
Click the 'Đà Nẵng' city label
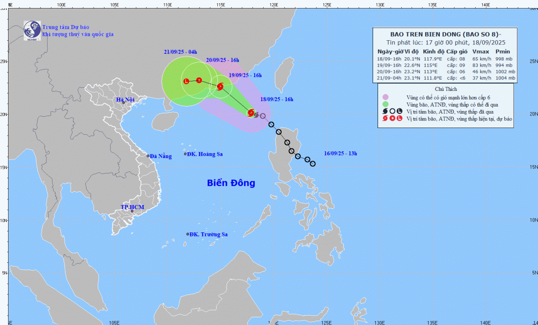coord(161,156)
